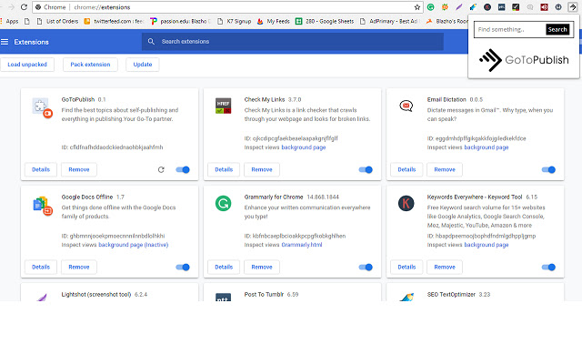Click the GoToPublish puzzle piece icon

tap(42, 108)
